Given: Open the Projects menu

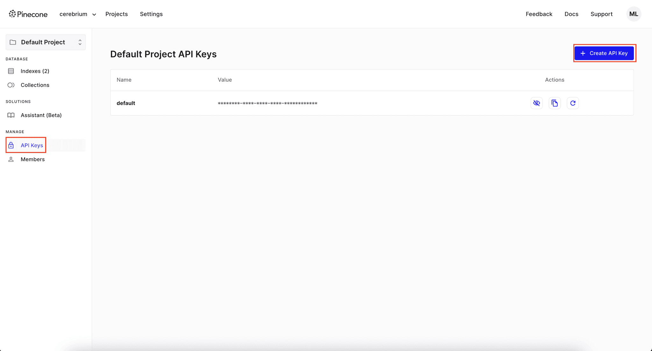Looking at the screenshot, I should 117,14.
